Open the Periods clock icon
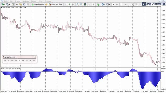Screen dimensions: 166x93 point(103,4)
